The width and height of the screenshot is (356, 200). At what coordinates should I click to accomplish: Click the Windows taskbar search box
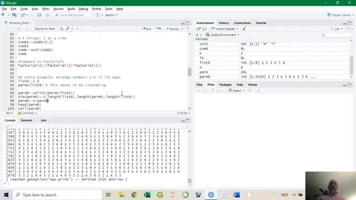pyautogui.click(x=57, y=195)
